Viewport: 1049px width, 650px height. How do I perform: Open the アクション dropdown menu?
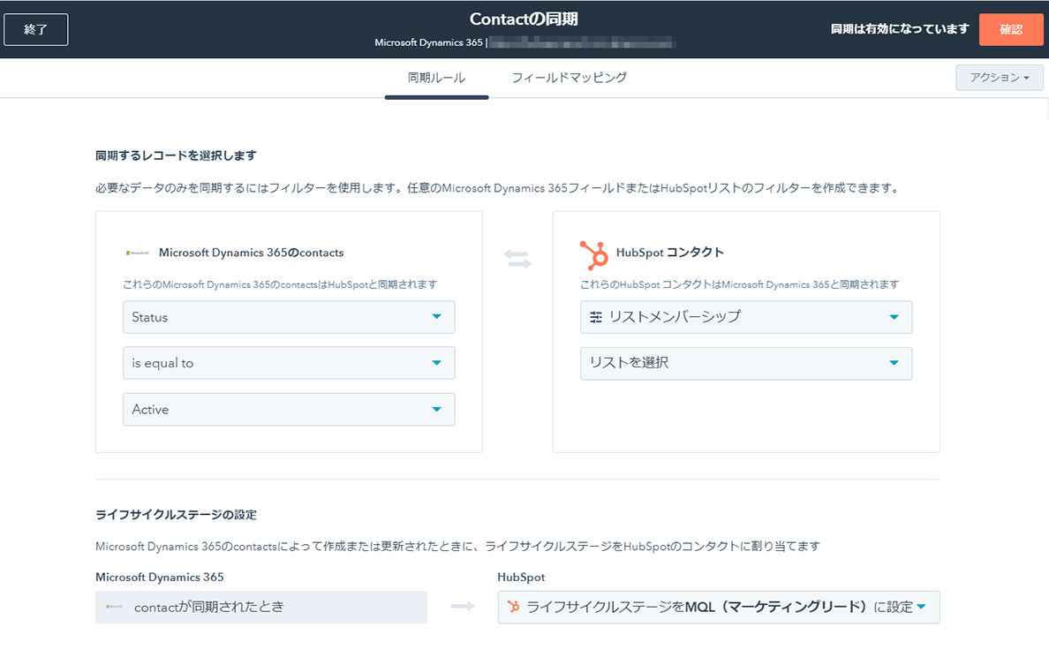[x=1000, y=78]
